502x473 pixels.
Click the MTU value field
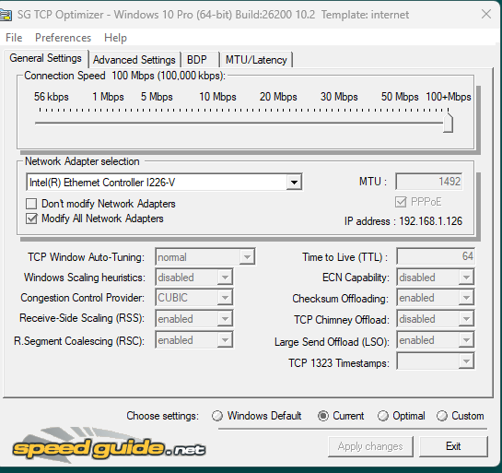coord(428,182)
